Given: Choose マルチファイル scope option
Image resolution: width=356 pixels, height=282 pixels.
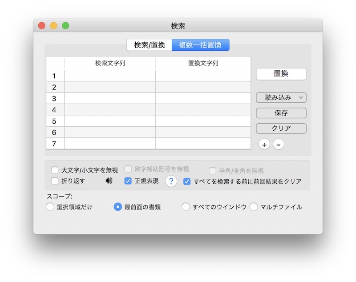Looking at the screenshot, I should pyautogui.click(x=253, y=207).
